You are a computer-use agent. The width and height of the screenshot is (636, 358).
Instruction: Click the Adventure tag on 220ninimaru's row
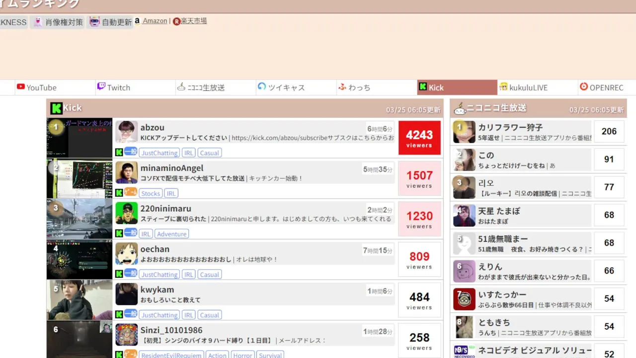[x=172, y=234]
